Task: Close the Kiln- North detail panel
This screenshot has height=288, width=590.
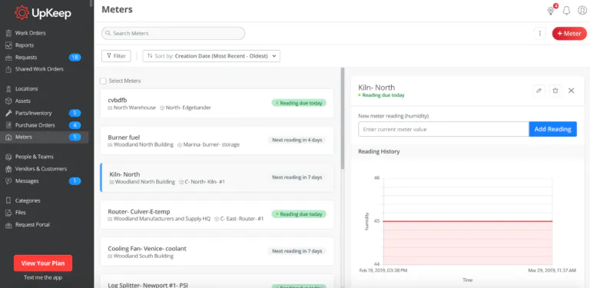Action: [x=572, y=91]
